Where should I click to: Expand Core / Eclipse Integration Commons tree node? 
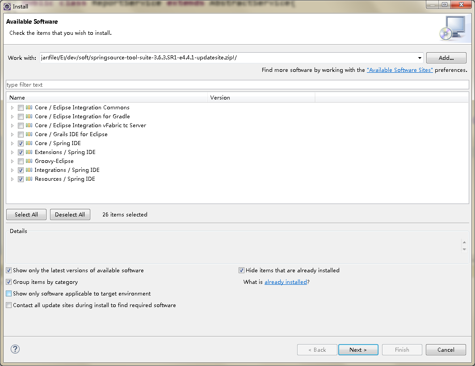click(12, 108)
